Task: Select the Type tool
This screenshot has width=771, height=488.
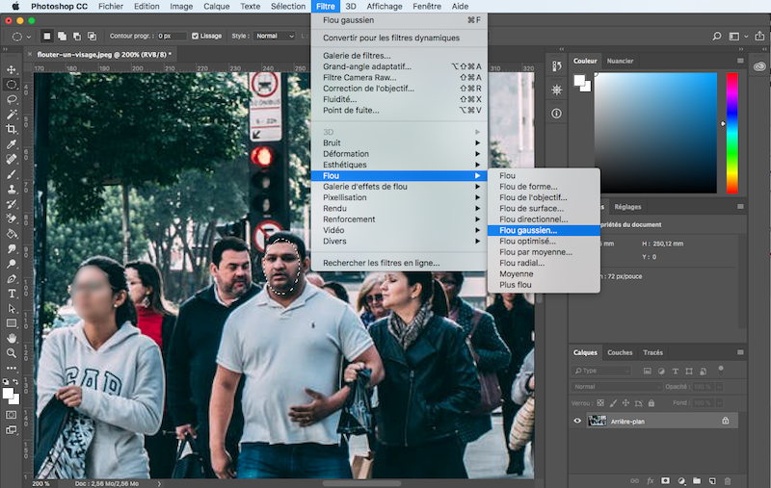Action: tap(12, 294)
